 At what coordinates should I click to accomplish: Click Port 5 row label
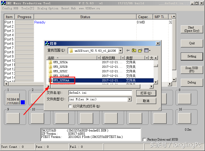click(x=9, y=39)
